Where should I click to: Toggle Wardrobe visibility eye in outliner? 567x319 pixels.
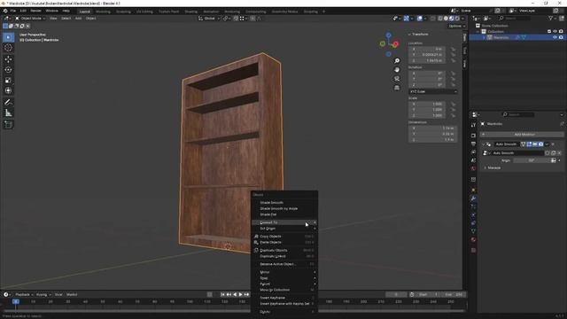point(555,37)
